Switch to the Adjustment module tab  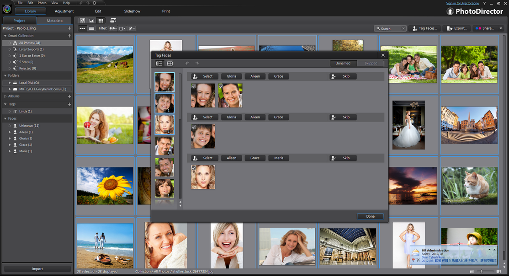click(64, 11)
